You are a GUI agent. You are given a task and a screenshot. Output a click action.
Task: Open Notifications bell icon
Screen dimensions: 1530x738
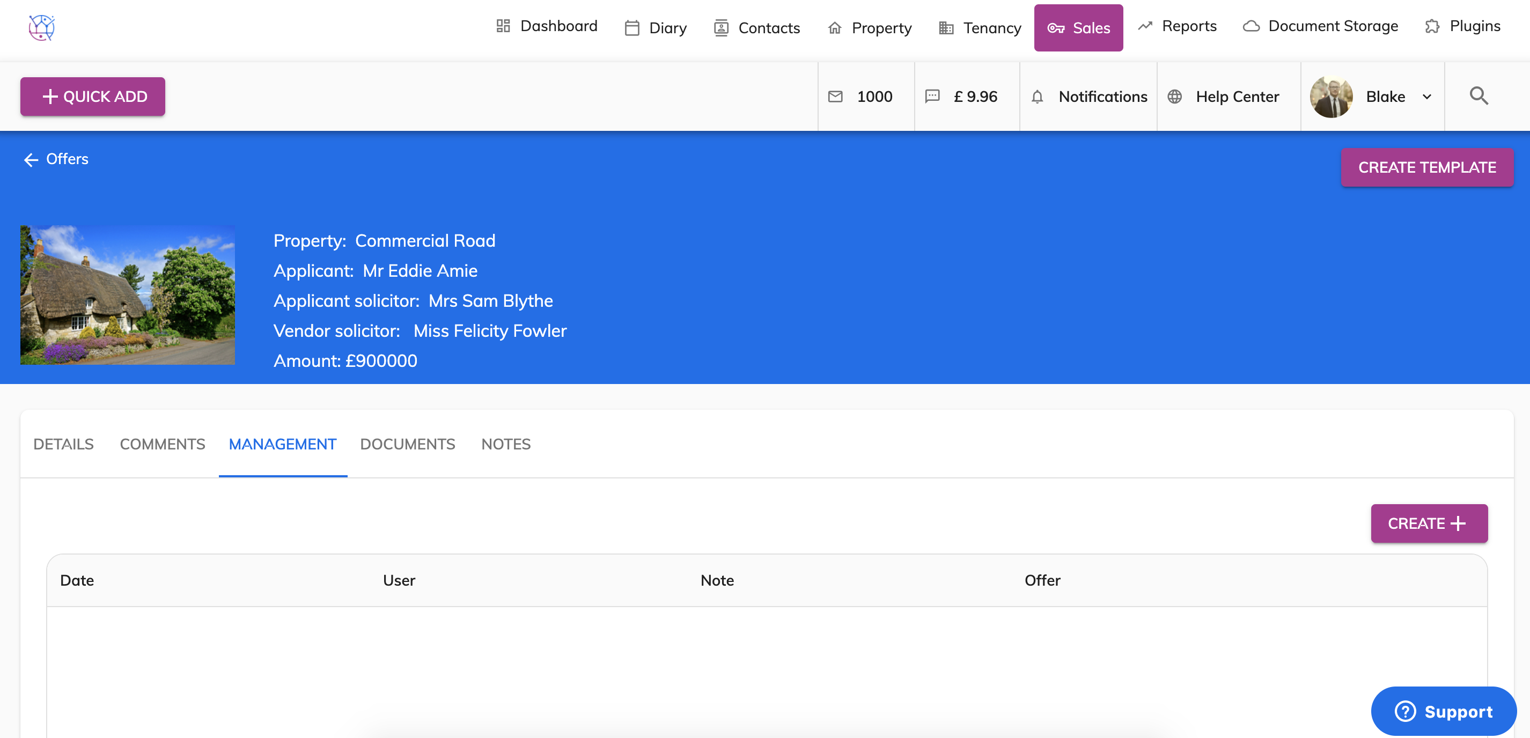tap(1037, 97)
